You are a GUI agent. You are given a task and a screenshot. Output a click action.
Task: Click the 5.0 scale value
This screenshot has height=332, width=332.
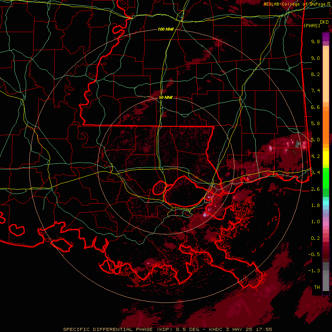(x=315, y=140)
